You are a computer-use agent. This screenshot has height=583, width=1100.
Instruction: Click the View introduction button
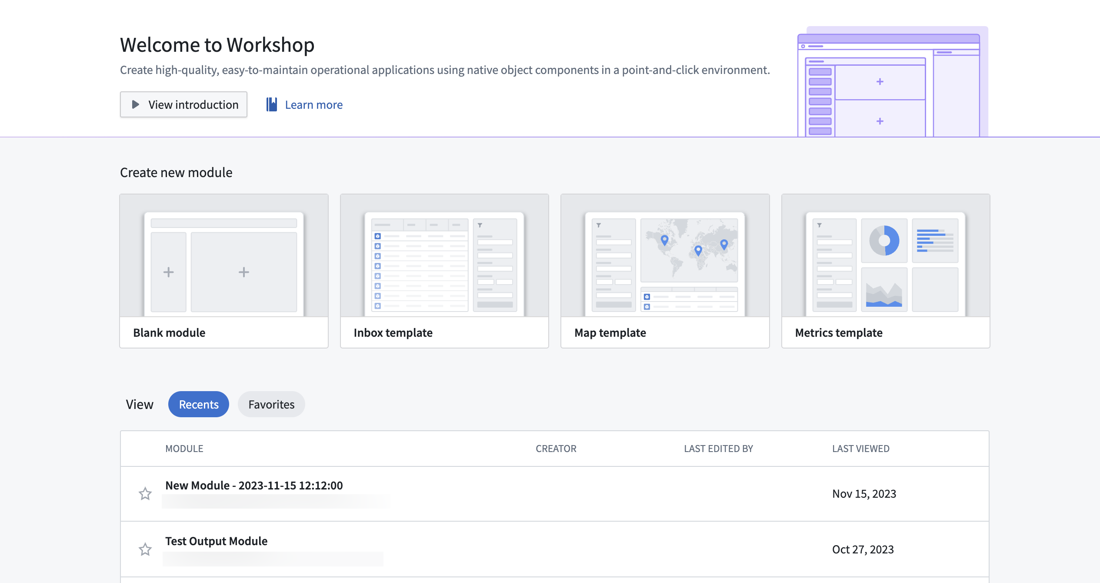(183, 104)
